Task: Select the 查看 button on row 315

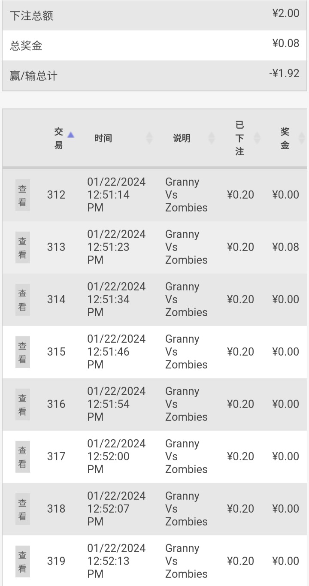Action: tap(22, 352)
